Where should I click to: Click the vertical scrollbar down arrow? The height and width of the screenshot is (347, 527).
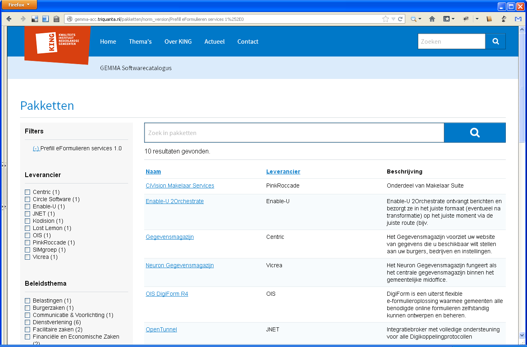coord(522,335)
